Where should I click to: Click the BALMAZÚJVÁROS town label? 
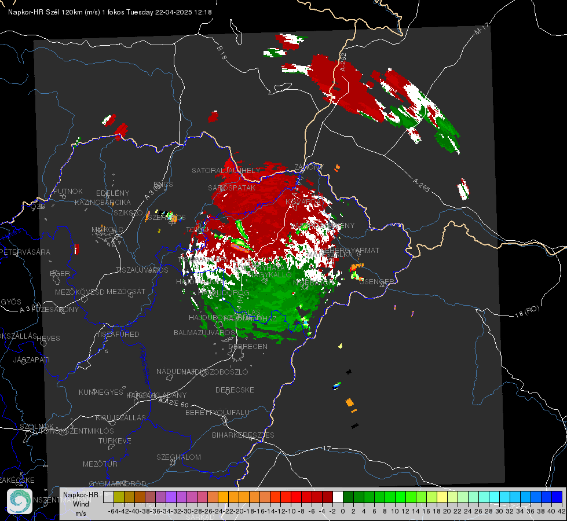[x=204, y=332]
